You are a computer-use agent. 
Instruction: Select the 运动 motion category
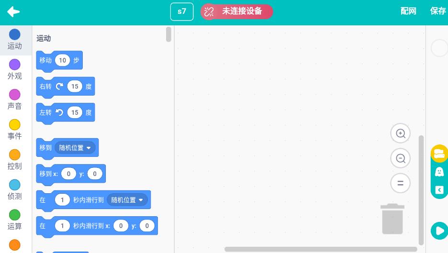(x=15, y=40)
